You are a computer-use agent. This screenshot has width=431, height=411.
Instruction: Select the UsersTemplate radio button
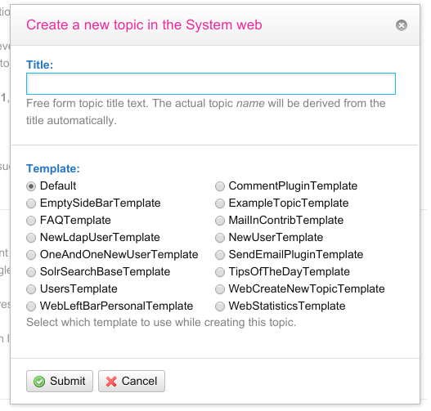[31, 289]
